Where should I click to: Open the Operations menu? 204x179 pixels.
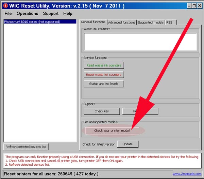(x=27, y=13)
